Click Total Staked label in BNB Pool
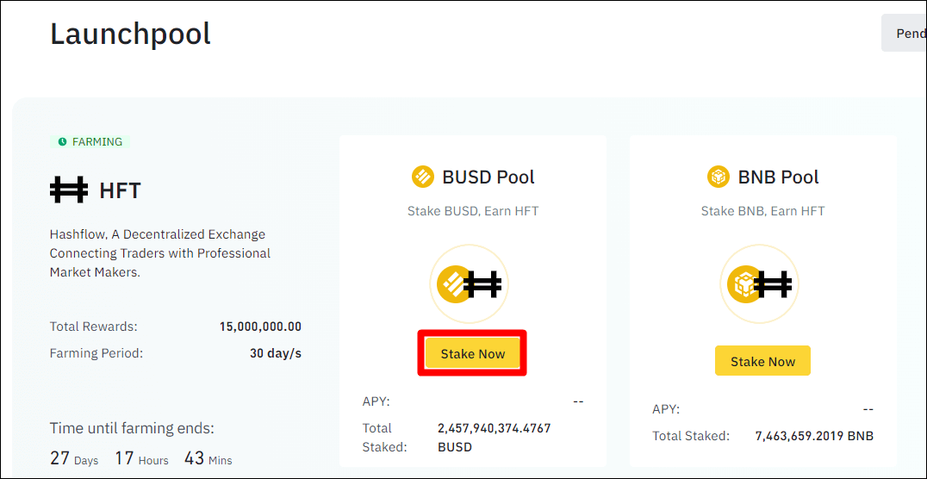The width and height of the screenshot is (927, 479). 691,437
